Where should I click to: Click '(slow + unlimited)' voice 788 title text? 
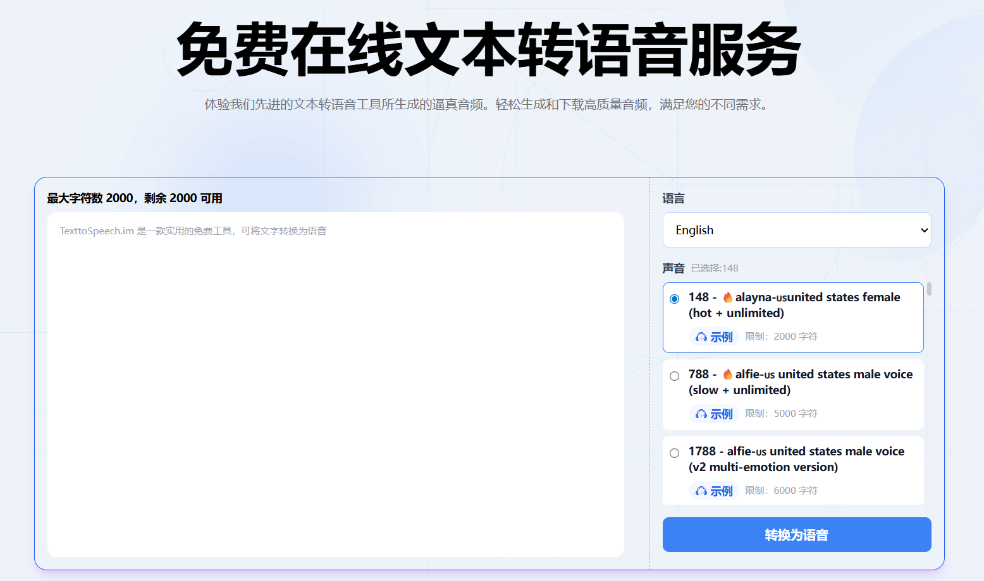pos(739,390)
